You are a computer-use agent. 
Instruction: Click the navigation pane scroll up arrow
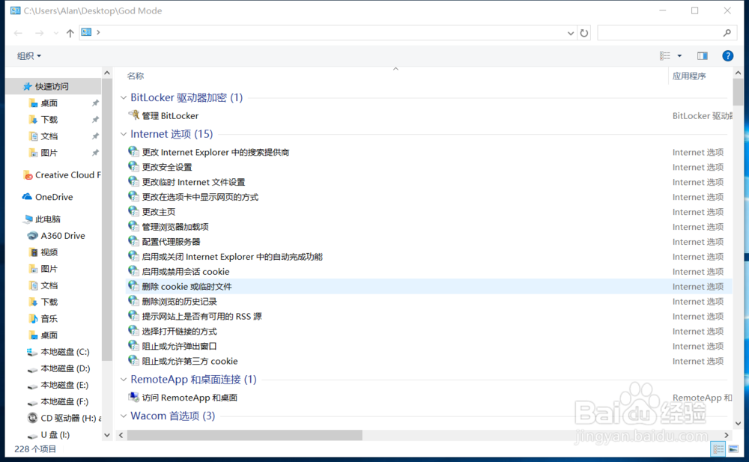(107, 73)
